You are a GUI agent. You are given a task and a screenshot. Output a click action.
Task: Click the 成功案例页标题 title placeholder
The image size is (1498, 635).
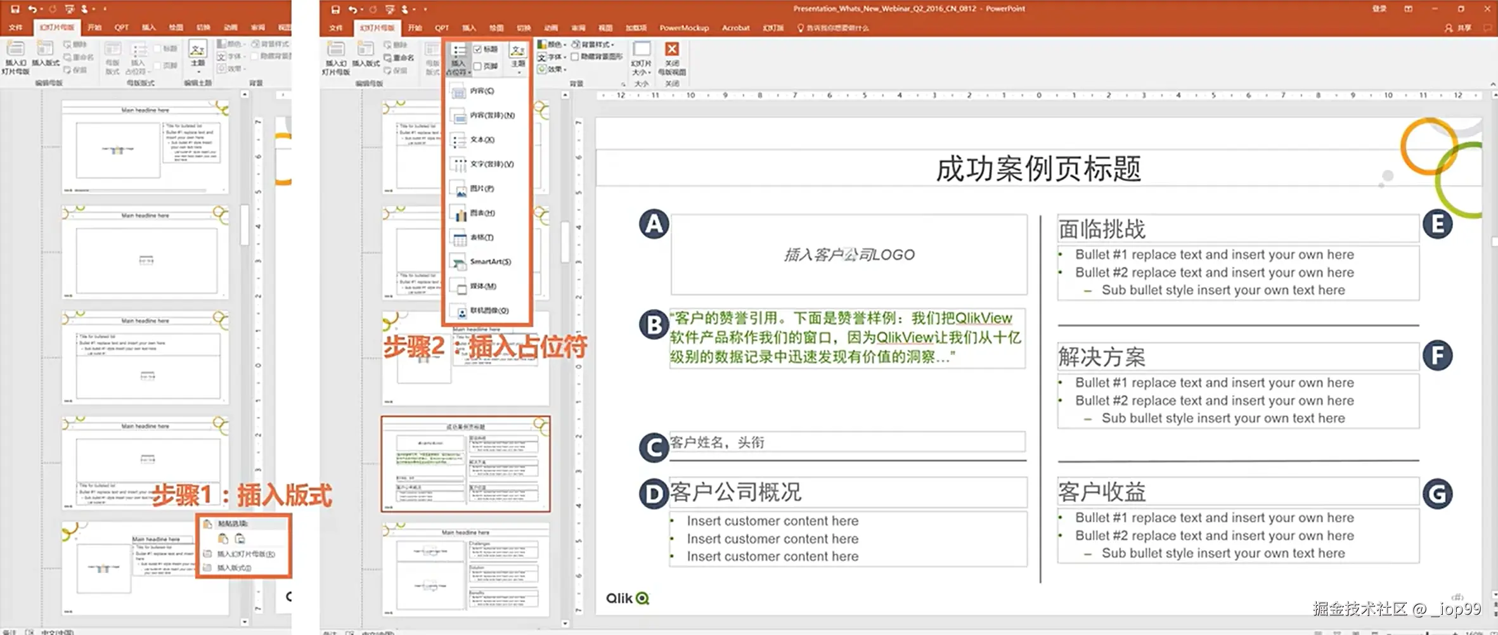tap(1038, 169)
